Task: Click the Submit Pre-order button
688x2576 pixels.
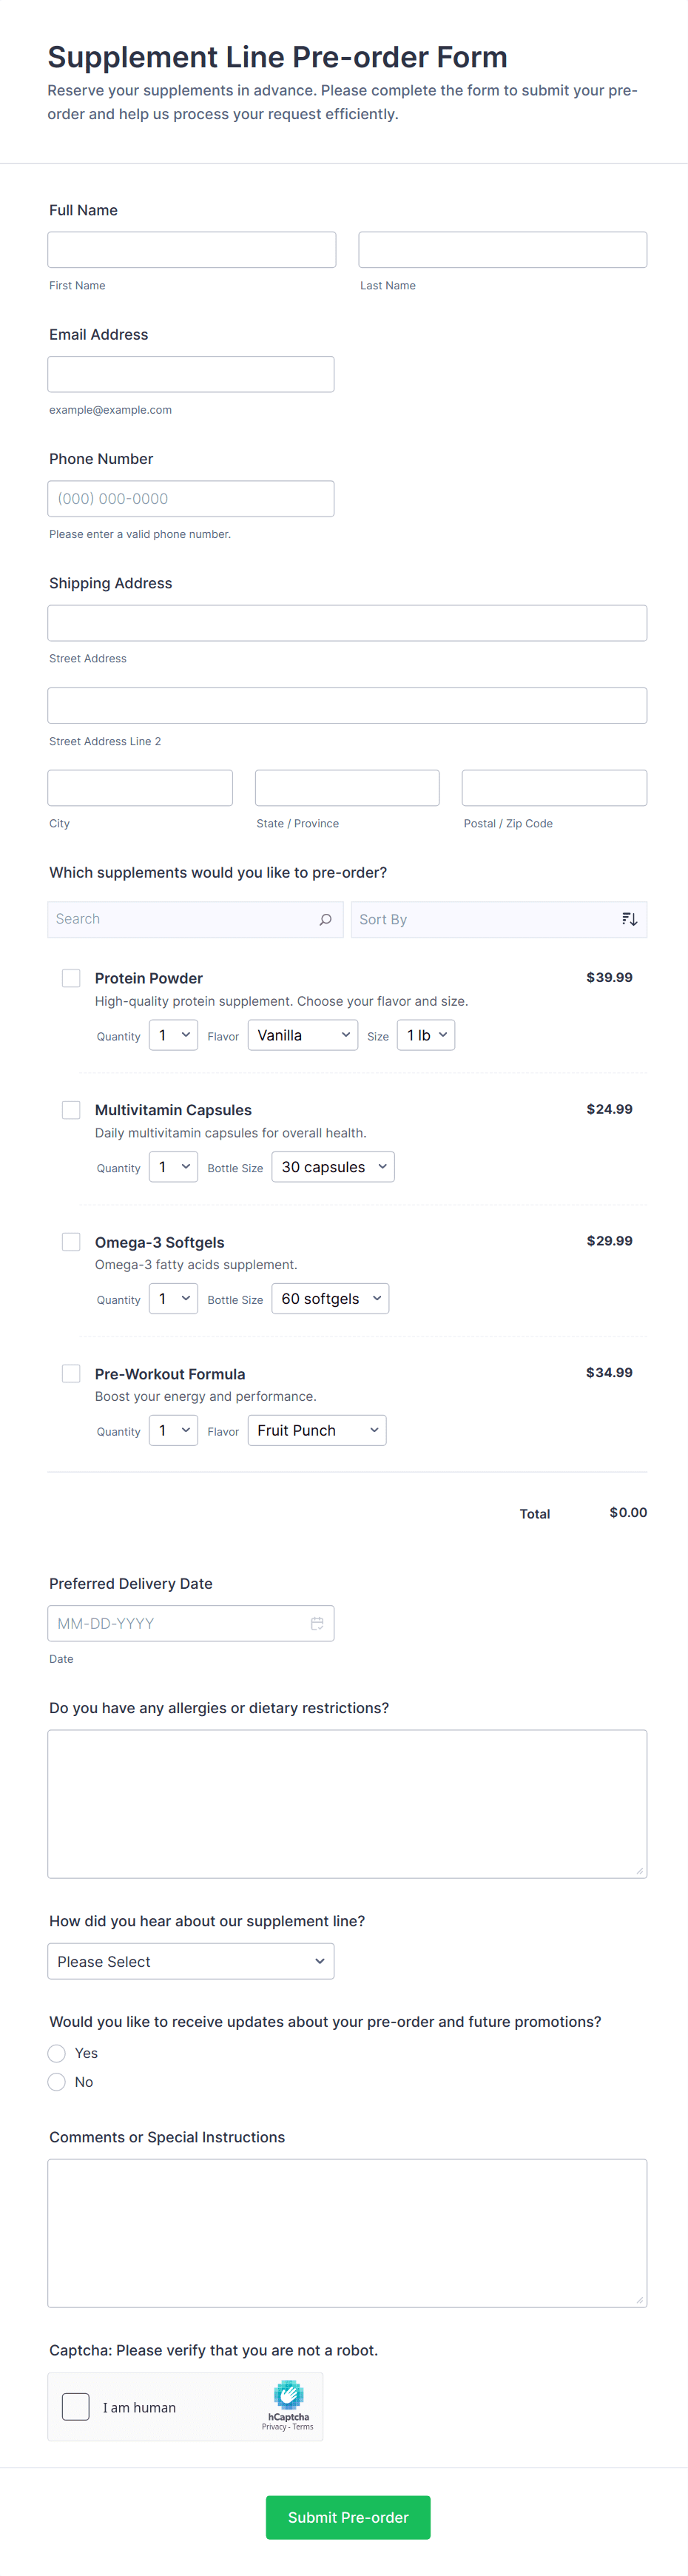Action: [348, 2517]
